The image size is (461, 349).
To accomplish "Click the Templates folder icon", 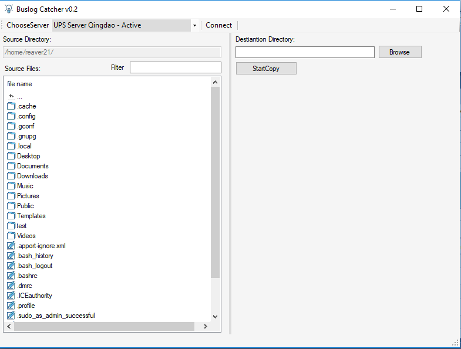I will [11, 216].
